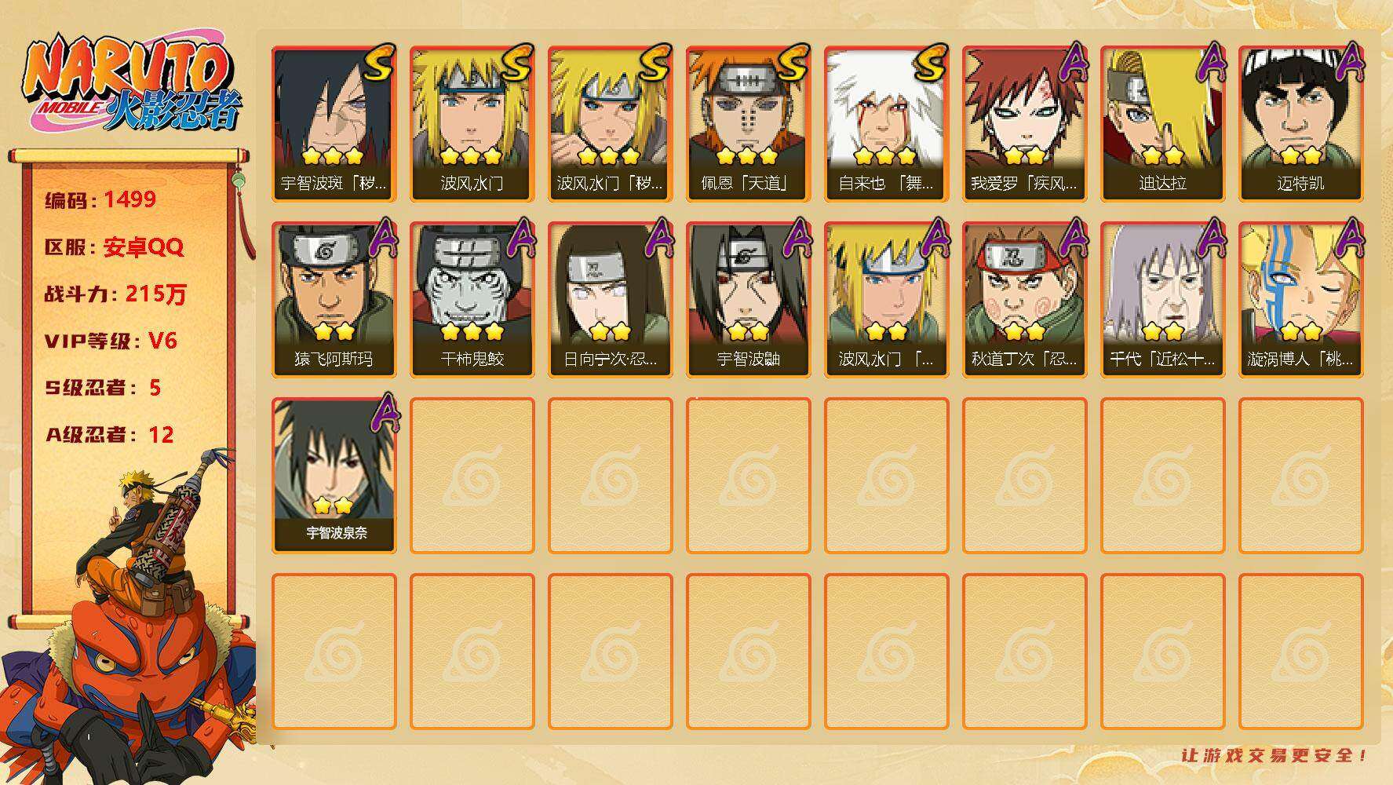
Task: Click the star rating on 秋道丁次 card
Action: (x=1024, y=331)
